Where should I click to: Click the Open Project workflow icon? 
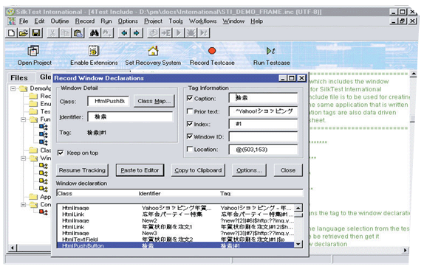click(33, 51)
